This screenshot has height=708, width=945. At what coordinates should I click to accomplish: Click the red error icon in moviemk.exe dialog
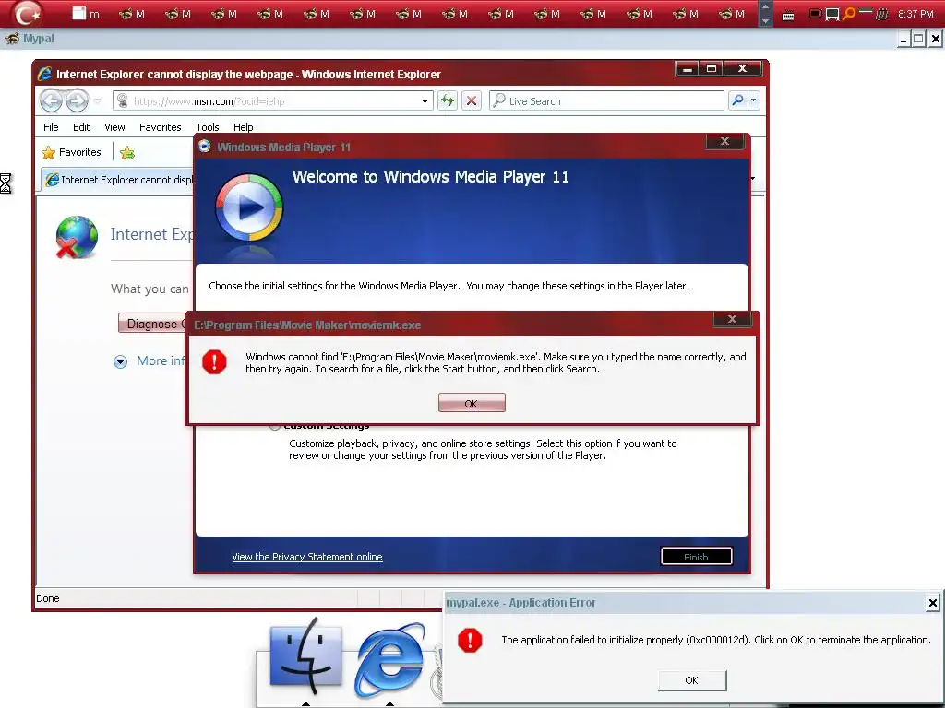pyautogui.click(x=214, y=361)
